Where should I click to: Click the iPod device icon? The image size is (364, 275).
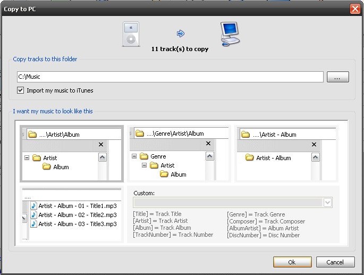(131, 34)
